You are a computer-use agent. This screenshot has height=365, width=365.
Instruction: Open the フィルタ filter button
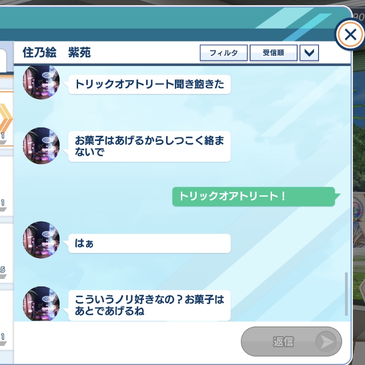224,53
